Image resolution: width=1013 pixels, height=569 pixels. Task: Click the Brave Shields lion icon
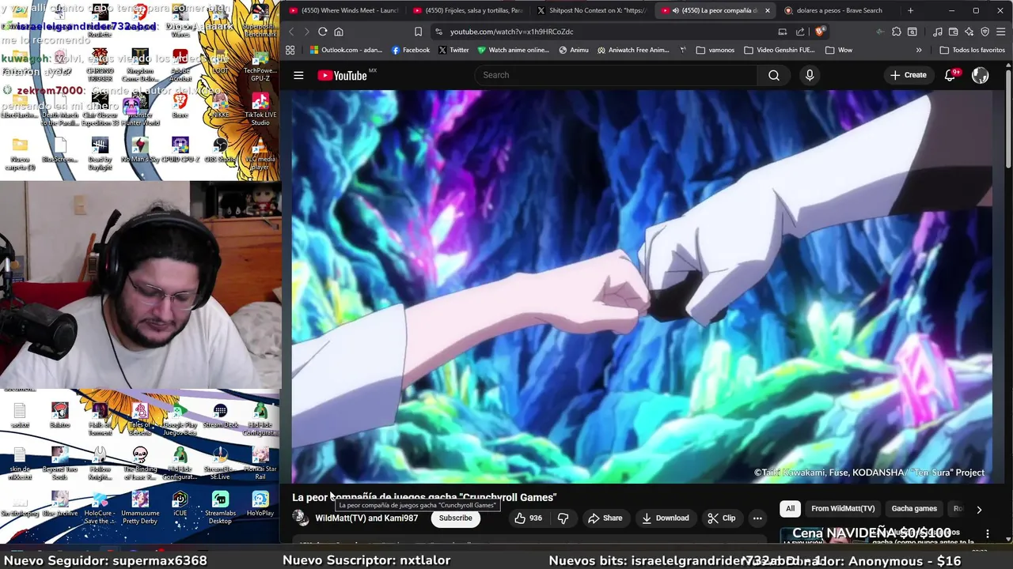820,32
